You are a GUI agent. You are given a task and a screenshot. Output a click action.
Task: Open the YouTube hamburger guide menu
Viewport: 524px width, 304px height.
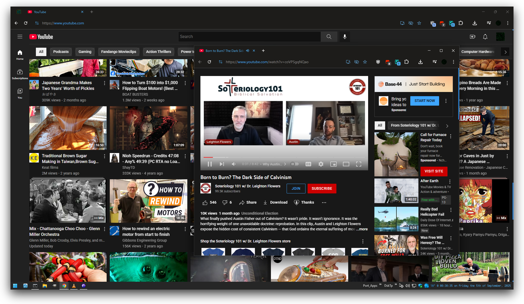pos(20,37)
